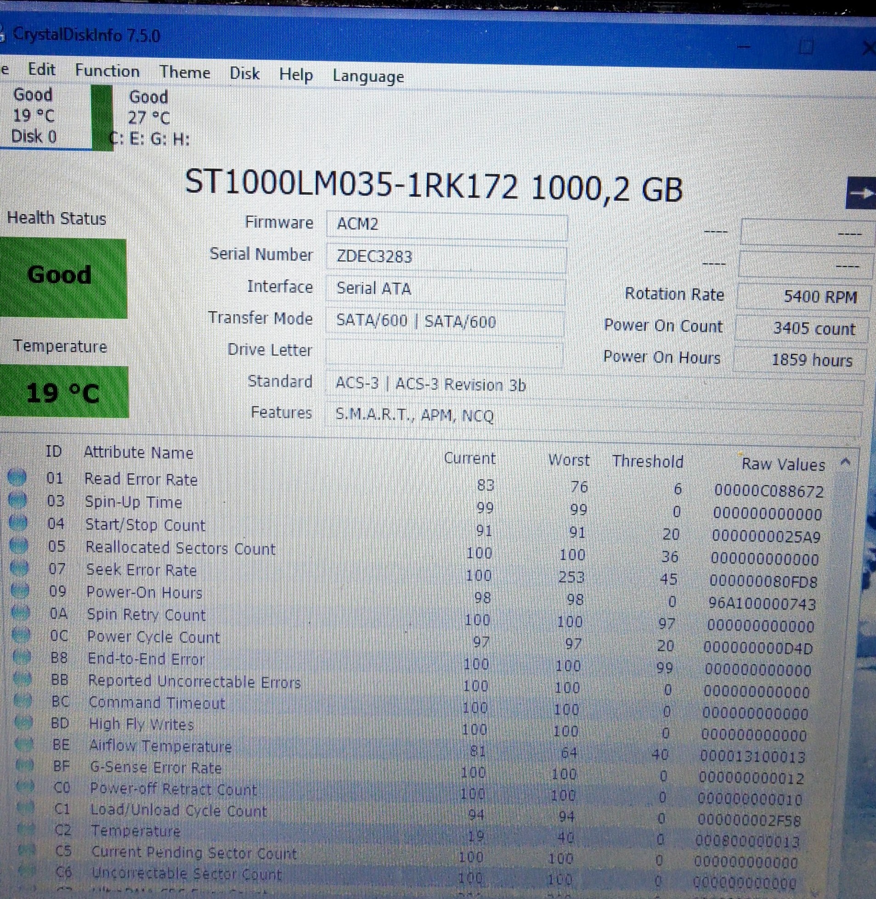The width and height of the screenshot is (876, 899).
Task: Maximize the CrystalDiskInfo window
Action: pyautogui.click(x=806, y=47)
